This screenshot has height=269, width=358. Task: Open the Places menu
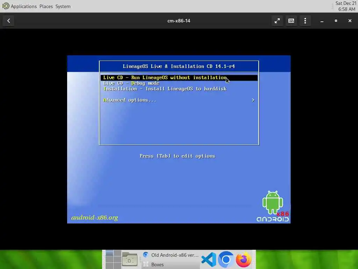pyautogui.click(x=46, y=6)
